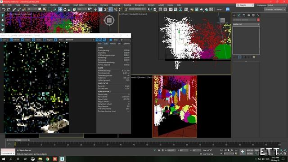This screenshot has width=288, height=162.
Task: Open the Mirror tool
Action: pos(150,9)
